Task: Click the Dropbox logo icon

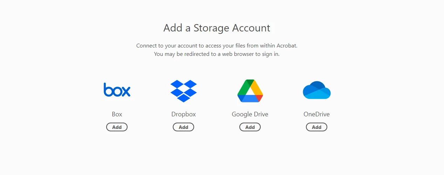Action: (184, 91)
